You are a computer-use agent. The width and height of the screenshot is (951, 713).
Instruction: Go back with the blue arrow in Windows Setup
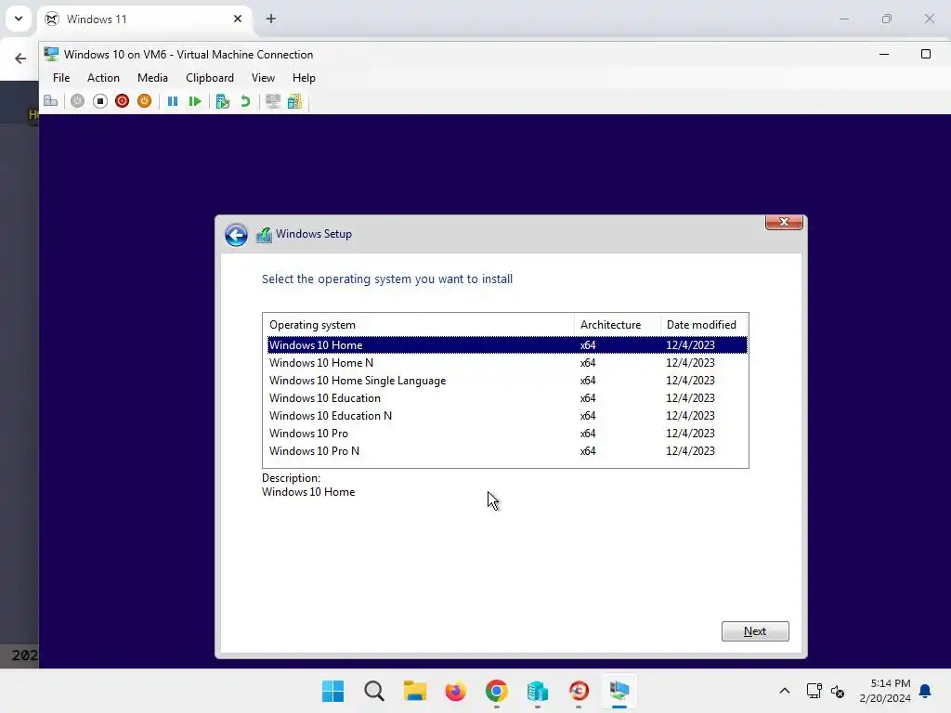[x=236, y=235]
